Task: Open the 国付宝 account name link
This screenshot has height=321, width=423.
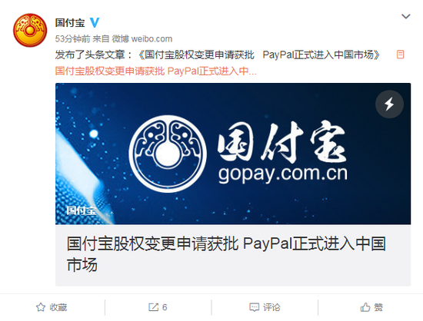Action: click(x=70, y=22)
